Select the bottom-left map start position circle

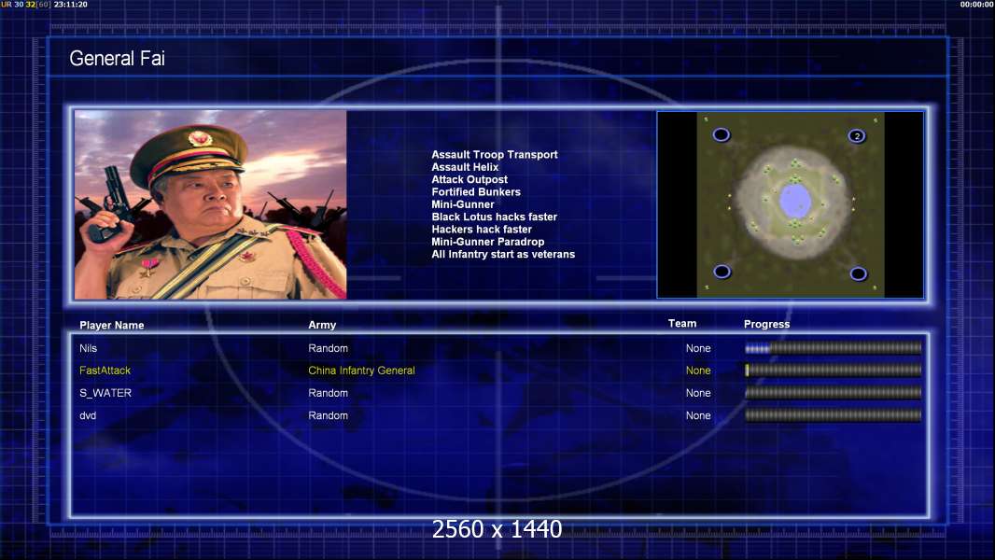[722, 272]
